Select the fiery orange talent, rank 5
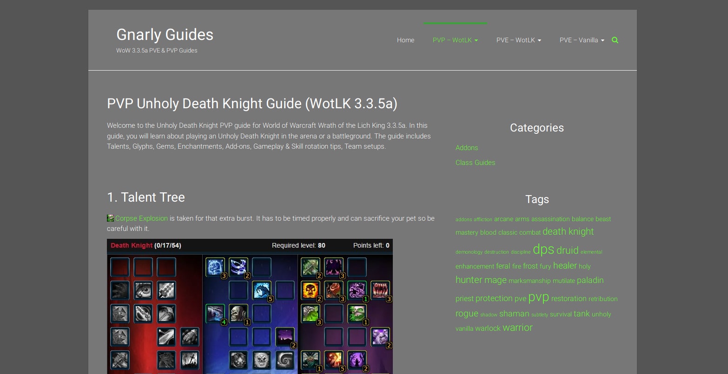This screenshot has width=728, height=374. 333,360
